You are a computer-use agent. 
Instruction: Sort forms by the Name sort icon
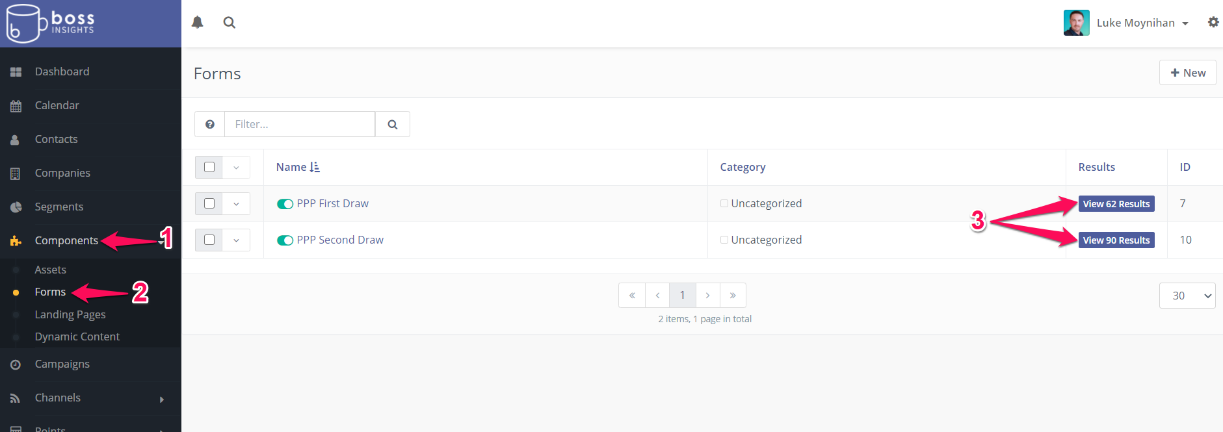[315, 167]
